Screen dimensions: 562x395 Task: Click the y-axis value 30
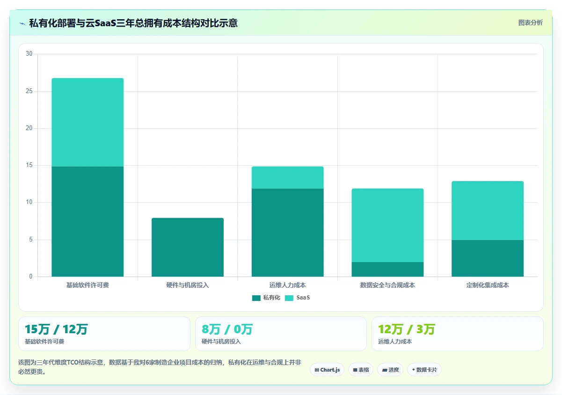[x=29, y=54]
